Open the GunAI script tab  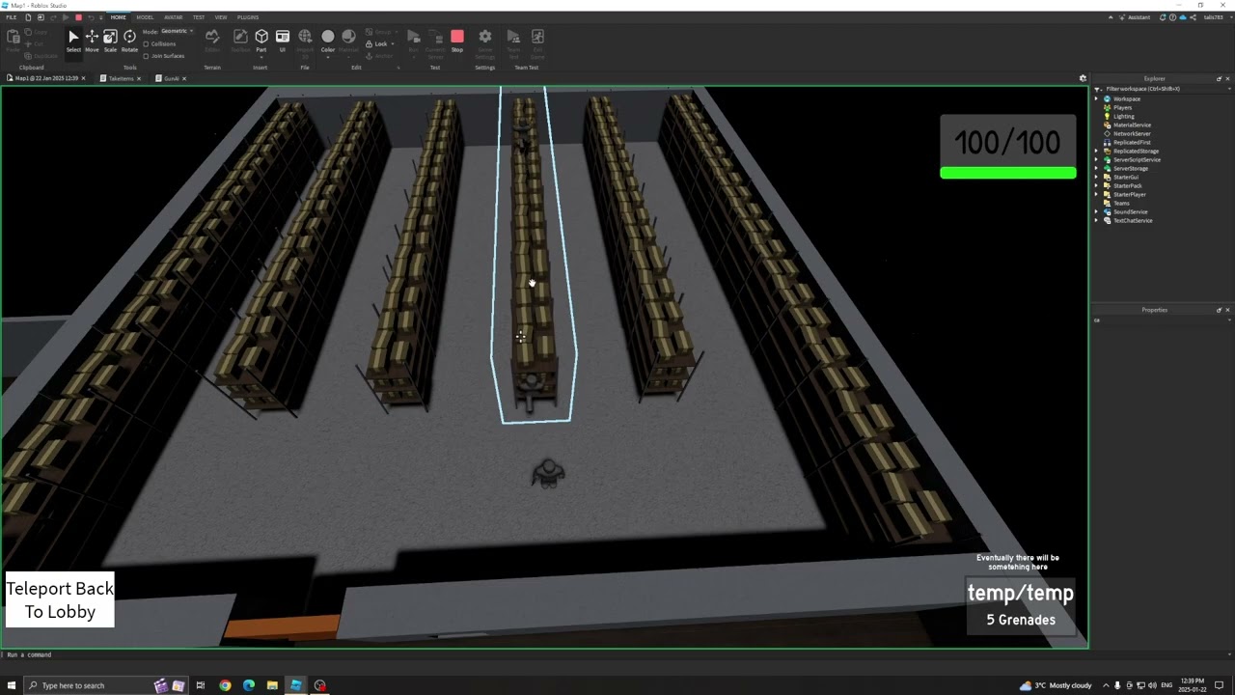coord(170,78)
